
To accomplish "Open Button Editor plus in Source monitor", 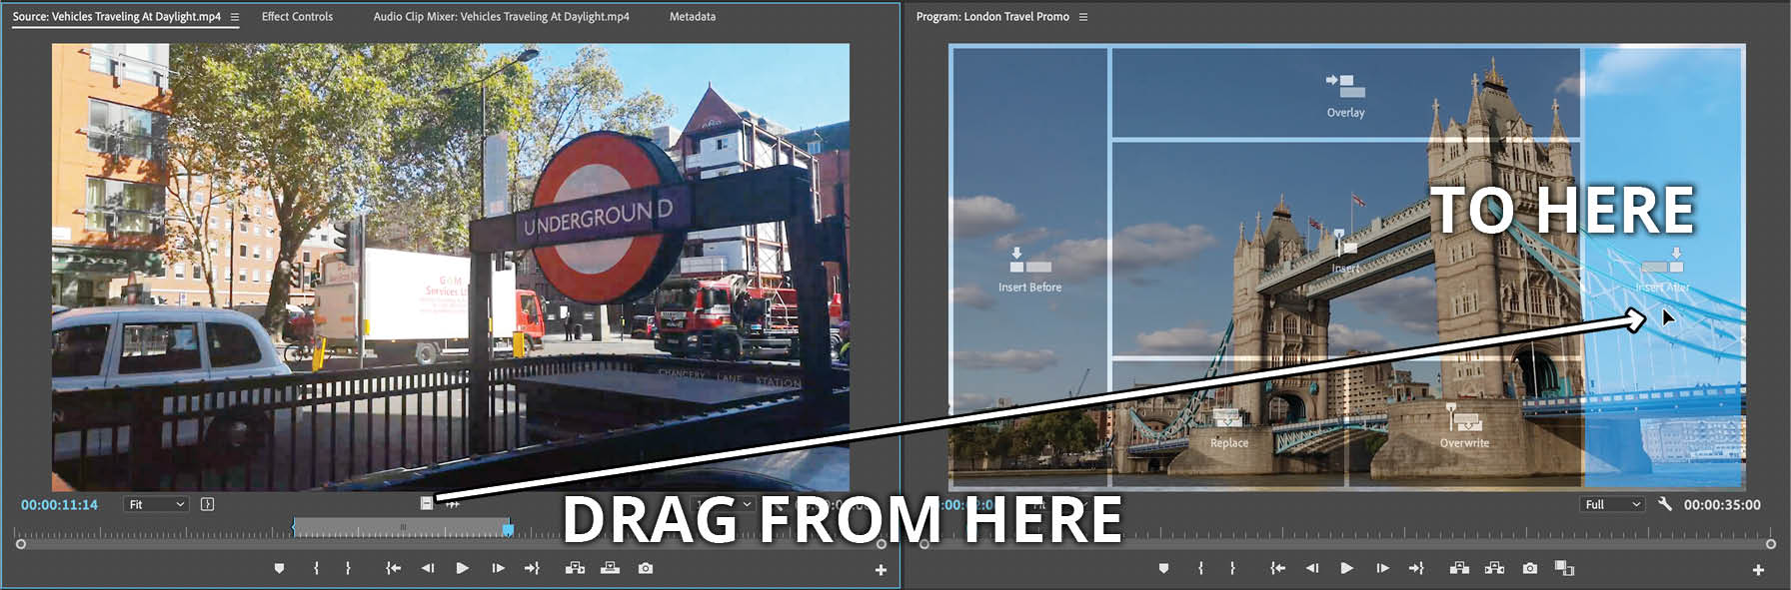I will tap(881, 570).
